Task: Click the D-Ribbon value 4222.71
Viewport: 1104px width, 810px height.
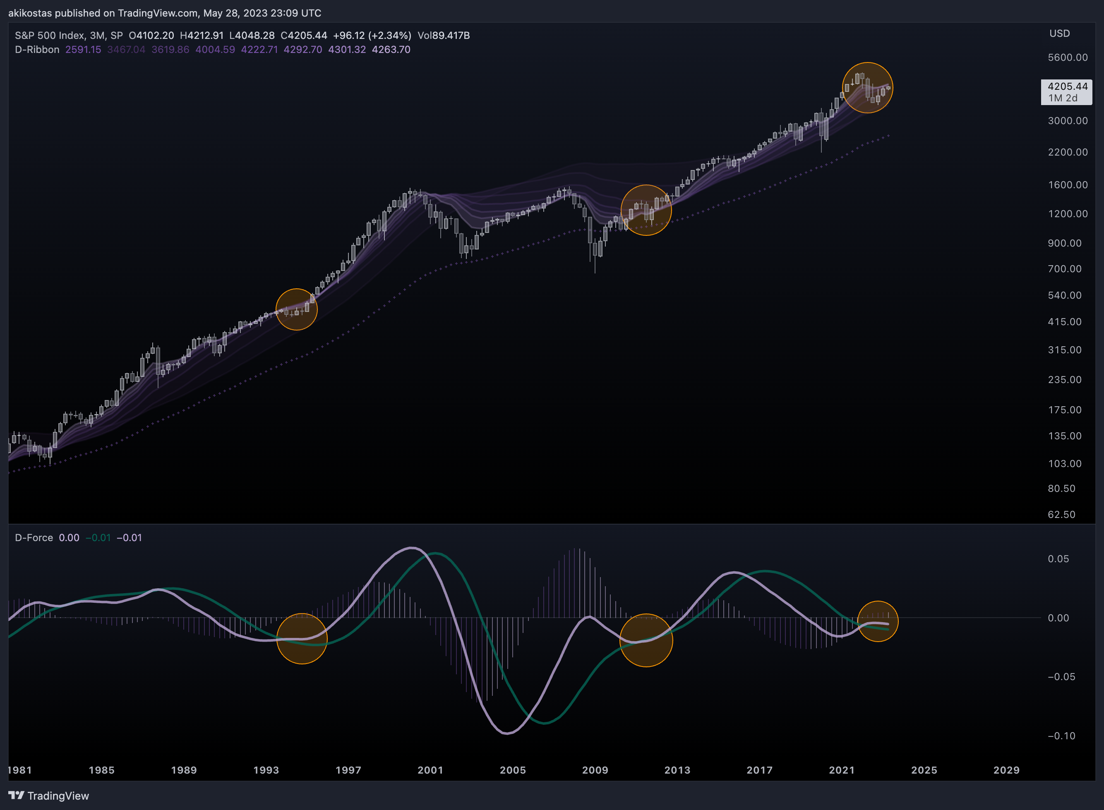Action: tap(259, 50)
